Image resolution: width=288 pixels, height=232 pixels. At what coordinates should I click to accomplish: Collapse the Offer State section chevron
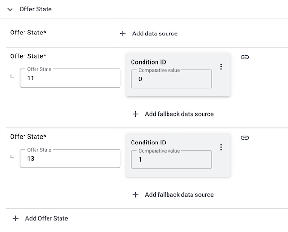(10, 9)
